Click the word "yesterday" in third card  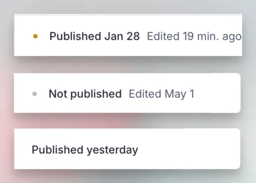tap(112, 150)
